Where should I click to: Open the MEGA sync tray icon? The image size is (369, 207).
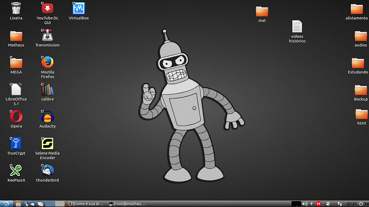(x=318, y=204)
